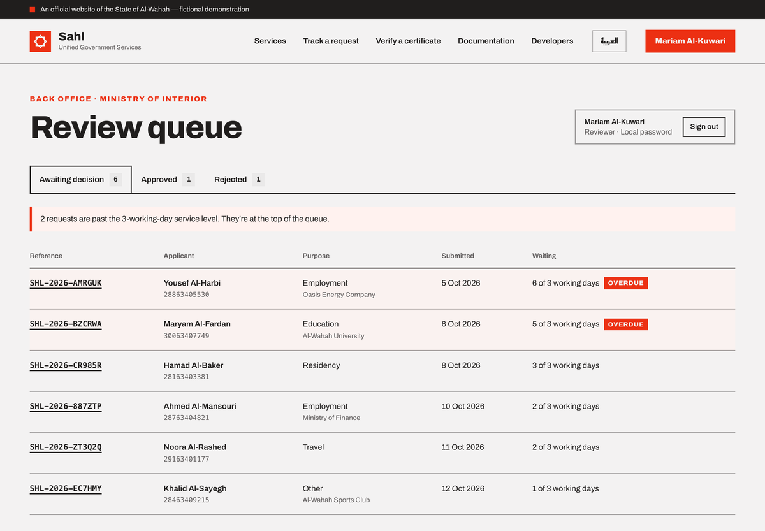765x531 pixels.
Task: Click the OVERDUE badge for Yousef Al-Harbi
Action: (x=626, y=283)
